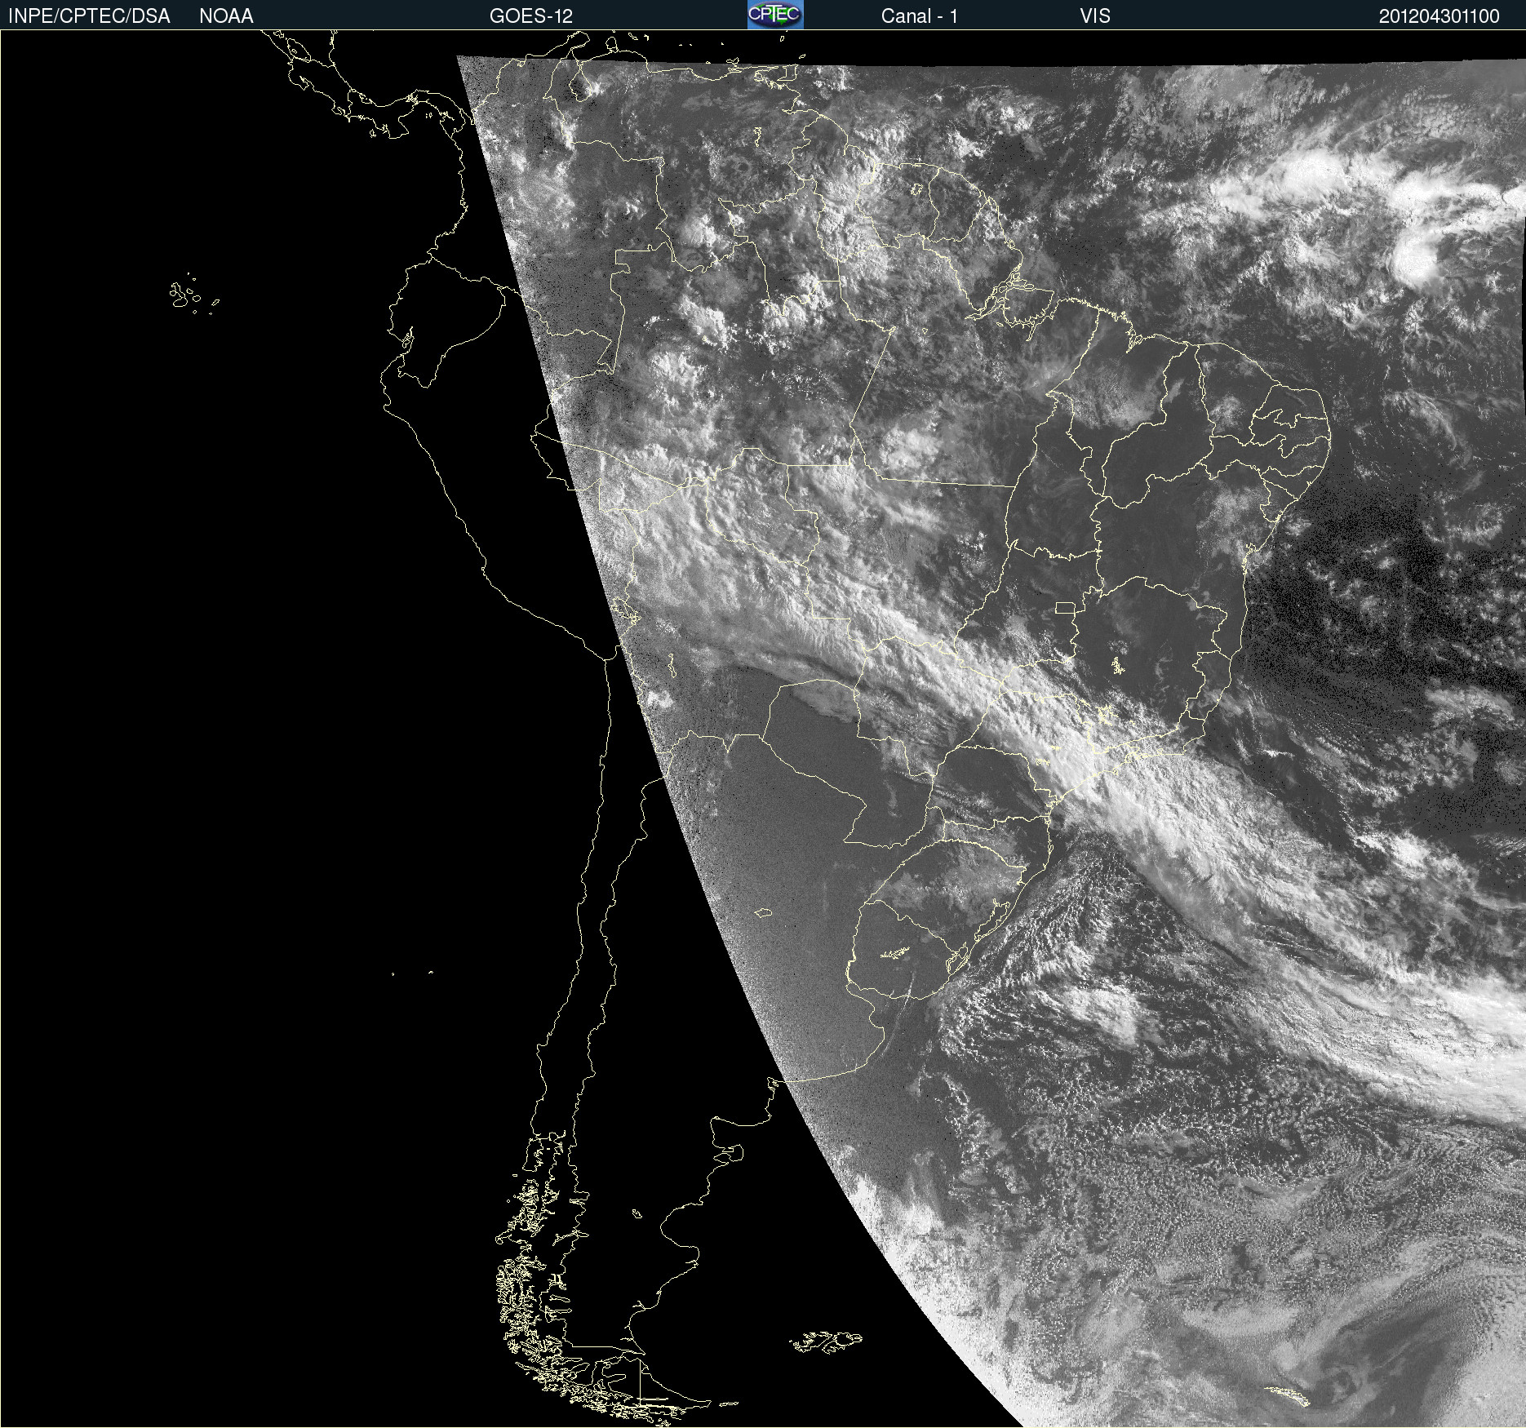The image size is (1526, 1428).
Task: Click the NOAA header text
Action: point(226,16)
